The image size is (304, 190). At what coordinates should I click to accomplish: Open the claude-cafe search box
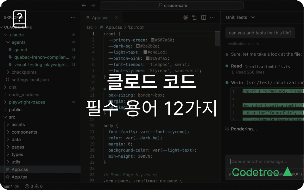pyautogui.click(x=172, y=5)
